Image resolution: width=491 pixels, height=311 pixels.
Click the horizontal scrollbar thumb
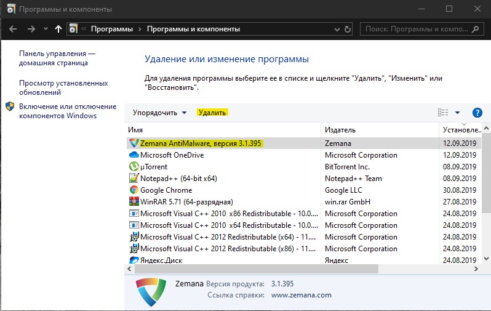tap(257, 269)
